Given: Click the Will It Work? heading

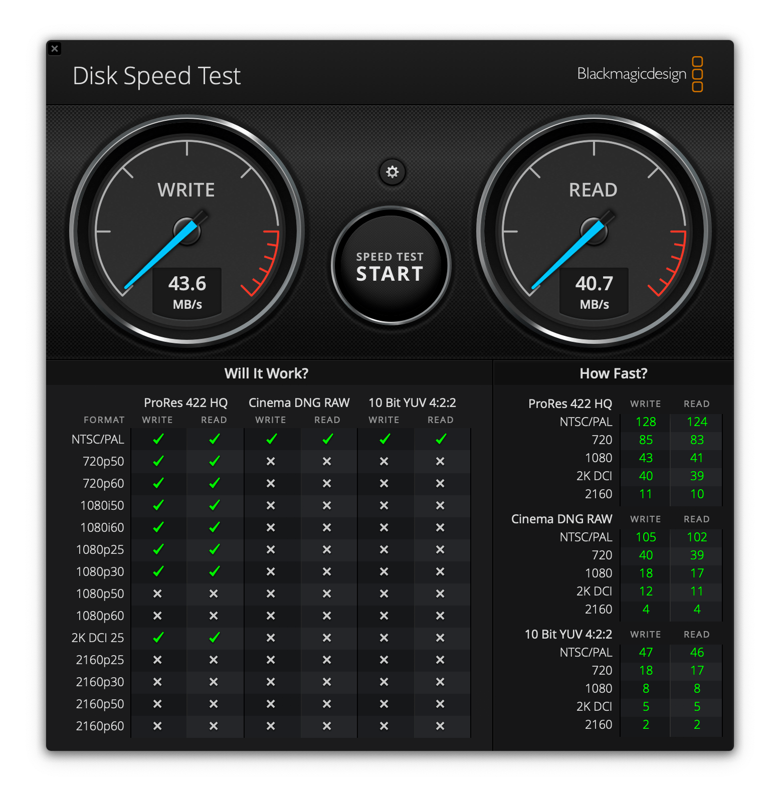Looking at the screenshot, I should (266, 373).
